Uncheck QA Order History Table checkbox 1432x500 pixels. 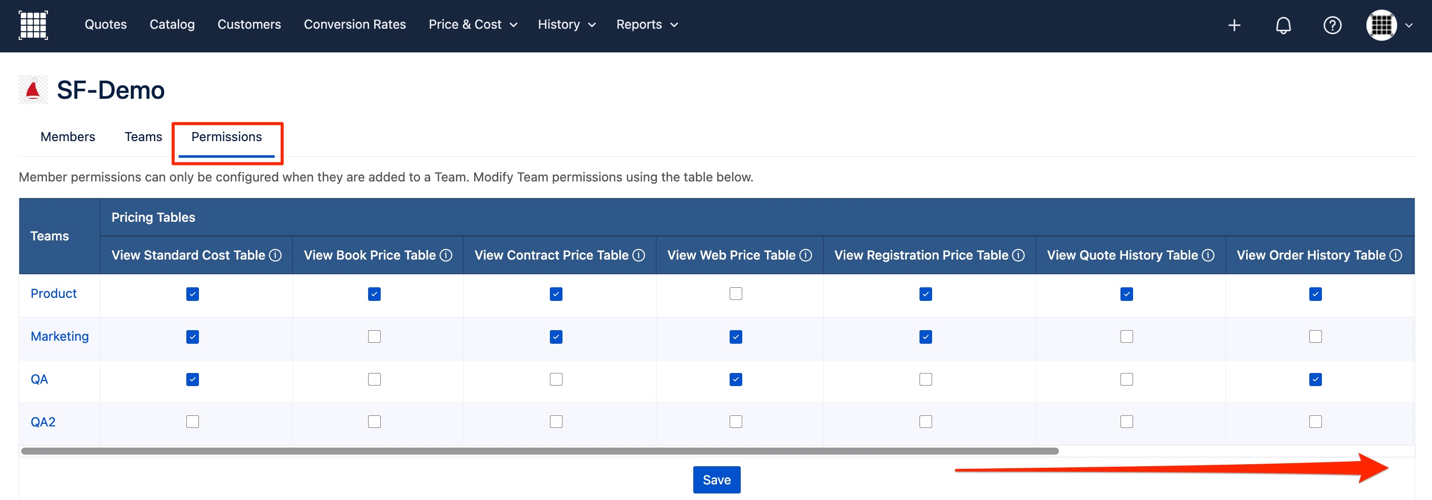coord(1315,380)
